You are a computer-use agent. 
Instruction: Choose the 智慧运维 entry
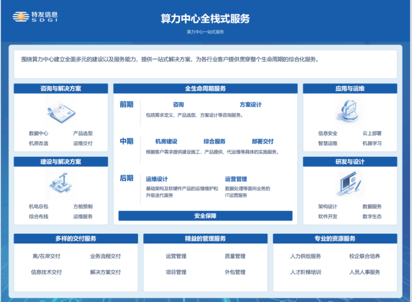pos(328,143)
